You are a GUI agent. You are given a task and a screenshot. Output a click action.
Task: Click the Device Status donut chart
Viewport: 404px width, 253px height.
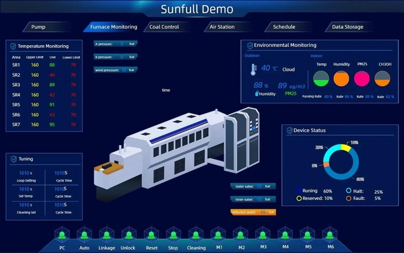click(x=341, y=162)
